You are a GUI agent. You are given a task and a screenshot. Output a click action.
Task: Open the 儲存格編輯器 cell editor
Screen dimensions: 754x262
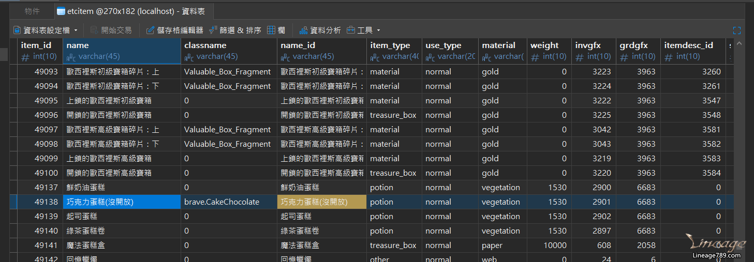[x=151, y=30]
